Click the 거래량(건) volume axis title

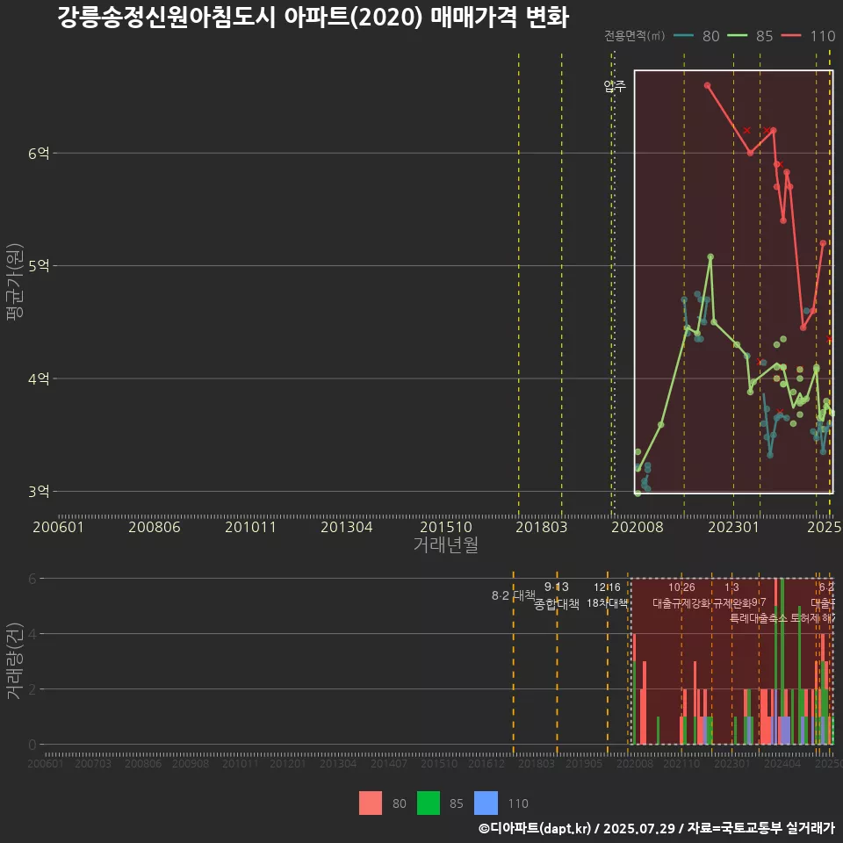(13, 661)
